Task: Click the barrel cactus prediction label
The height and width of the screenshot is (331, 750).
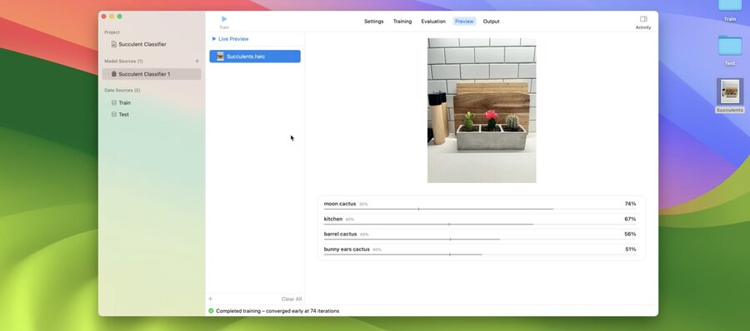Action: pos(340,234)
